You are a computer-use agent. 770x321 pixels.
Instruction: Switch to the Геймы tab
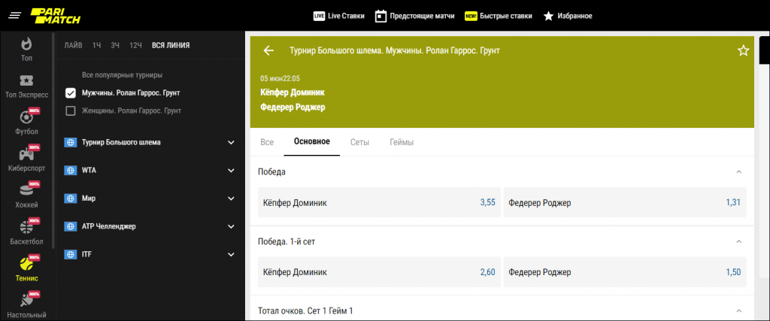(402, 142)
